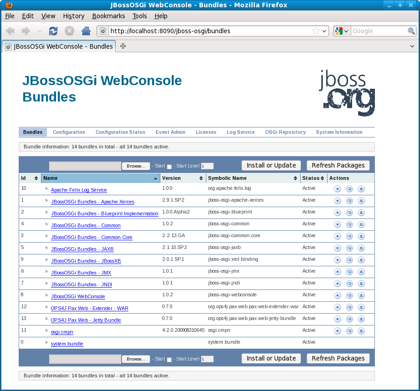Click the bottom Start Level input field

point(207,359)
